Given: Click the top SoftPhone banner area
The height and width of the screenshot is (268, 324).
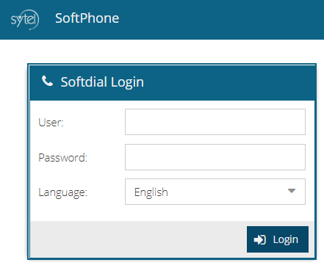Looking at the screenshot, I should (x=162, y=20).
